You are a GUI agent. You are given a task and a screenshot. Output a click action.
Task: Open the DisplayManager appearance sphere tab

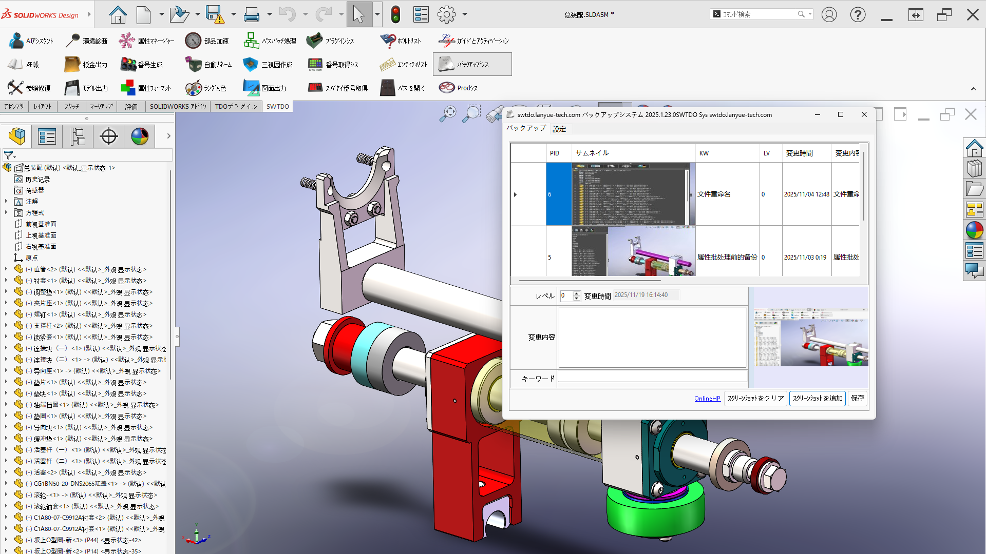[140, 137]
